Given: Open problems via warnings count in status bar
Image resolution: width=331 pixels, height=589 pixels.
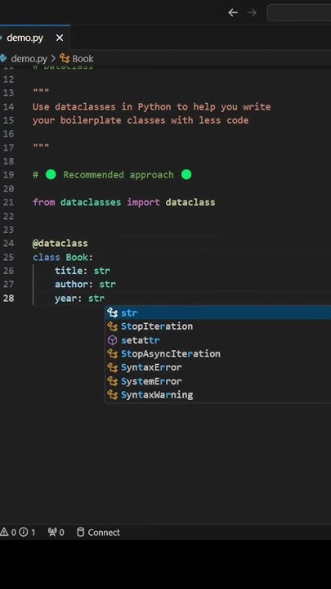Looking at the screenshot, I should coord(8,533).
